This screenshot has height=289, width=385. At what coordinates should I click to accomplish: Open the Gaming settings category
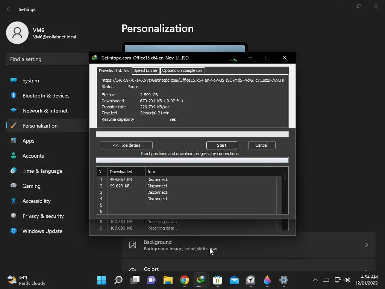tap(47, 186)
